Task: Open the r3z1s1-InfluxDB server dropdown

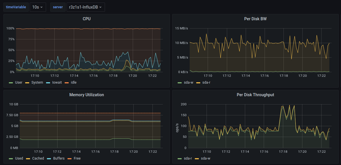Action: [x=85, y=7]
